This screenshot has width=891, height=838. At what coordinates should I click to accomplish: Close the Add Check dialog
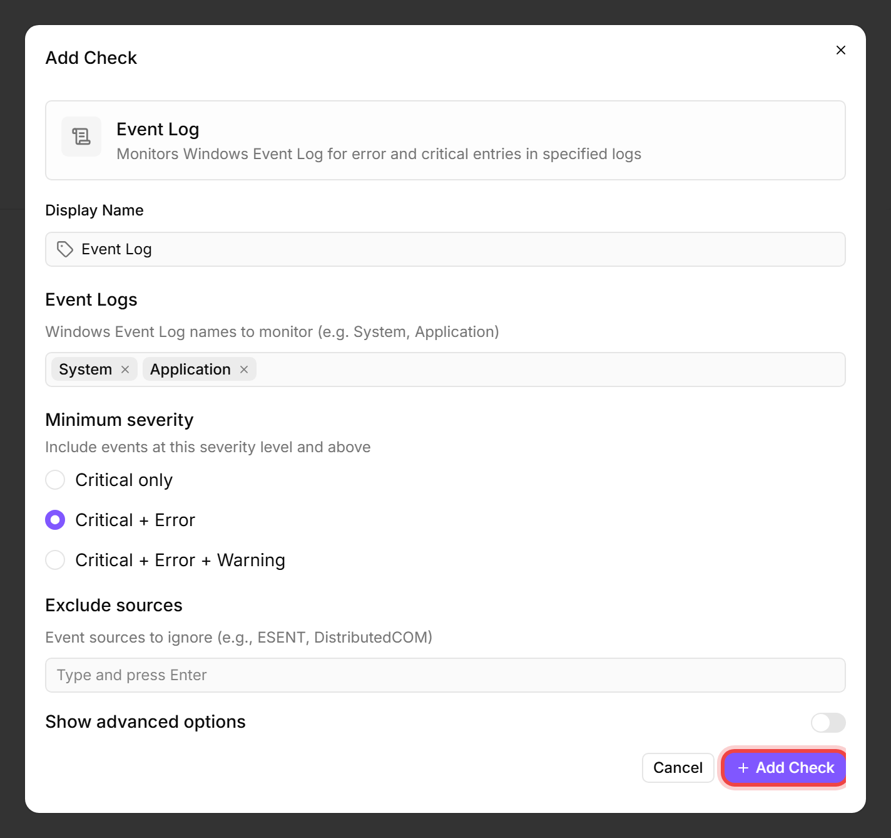[x=841, y=50]
